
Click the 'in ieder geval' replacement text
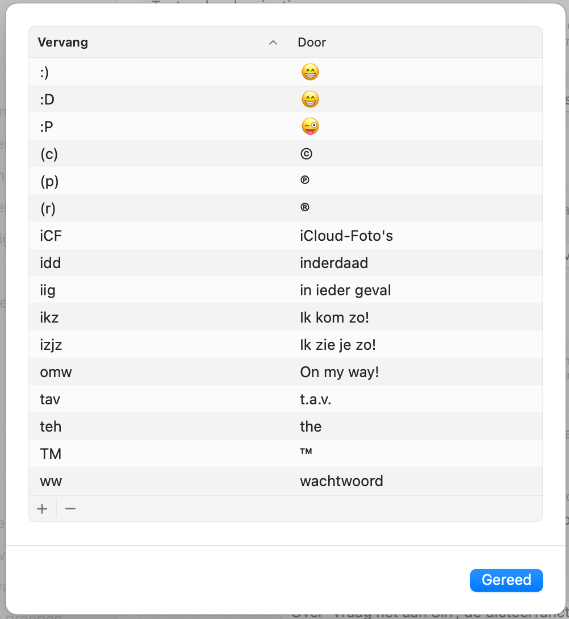tap(345, 291)
